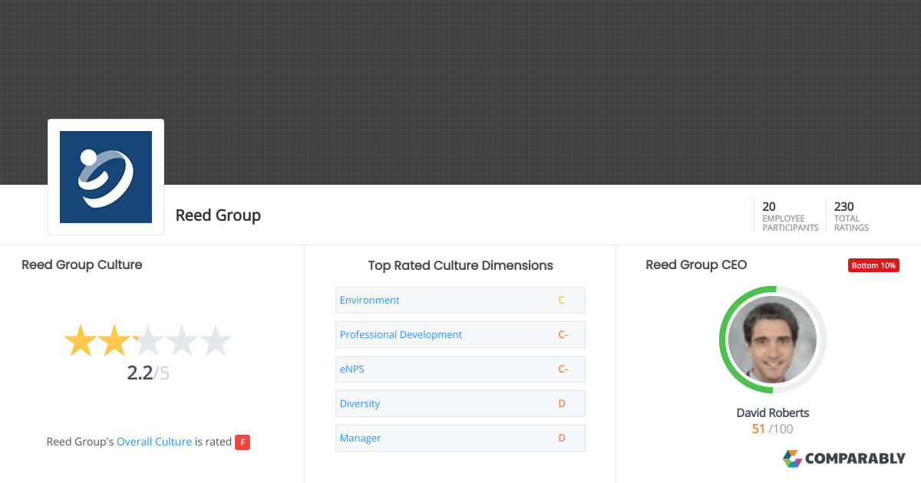This screenshot has width=921, height=483.
Task: Click the C- grade for Professional Development
Action: 563,334
